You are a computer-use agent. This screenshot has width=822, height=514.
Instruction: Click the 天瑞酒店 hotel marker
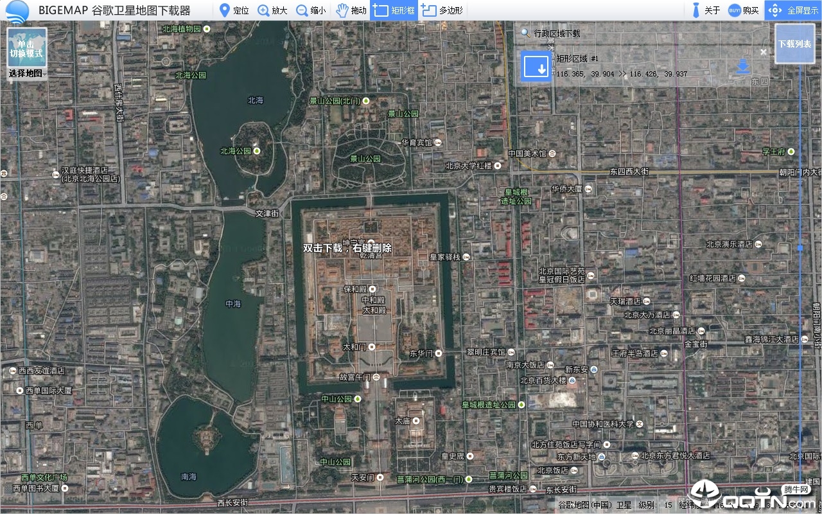tap(647, 301)
